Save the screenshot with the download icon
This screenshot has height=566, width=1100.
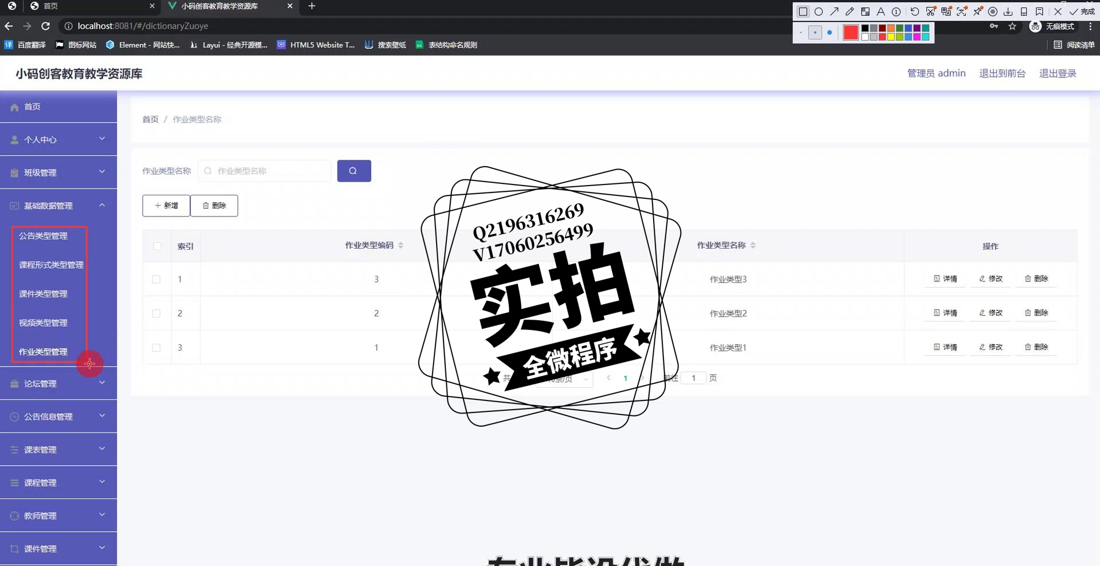(x=1008, y=11)
